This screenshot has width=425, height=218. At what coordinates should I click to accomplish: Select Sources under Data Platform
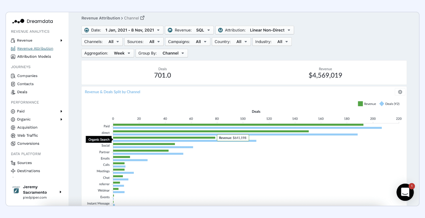click(24, 163)
